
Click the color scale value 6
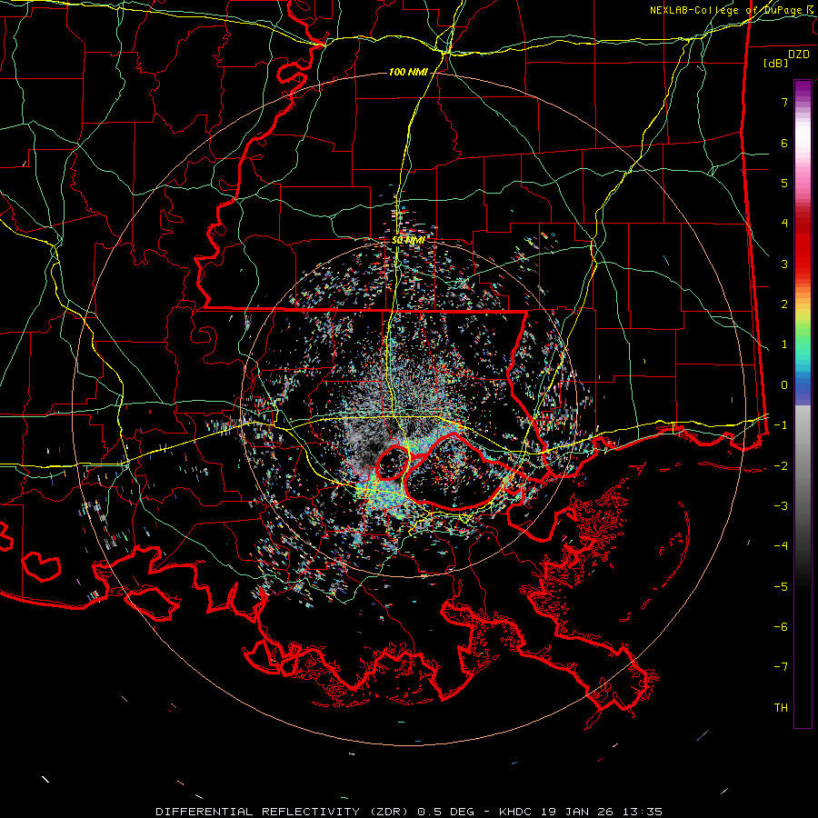click(784, 143)
